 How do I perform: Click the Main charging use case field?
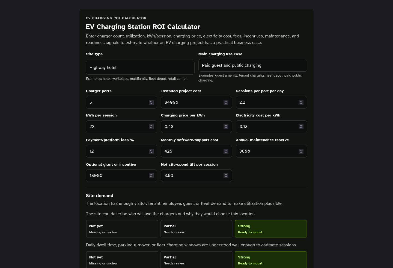coord(252,65)
